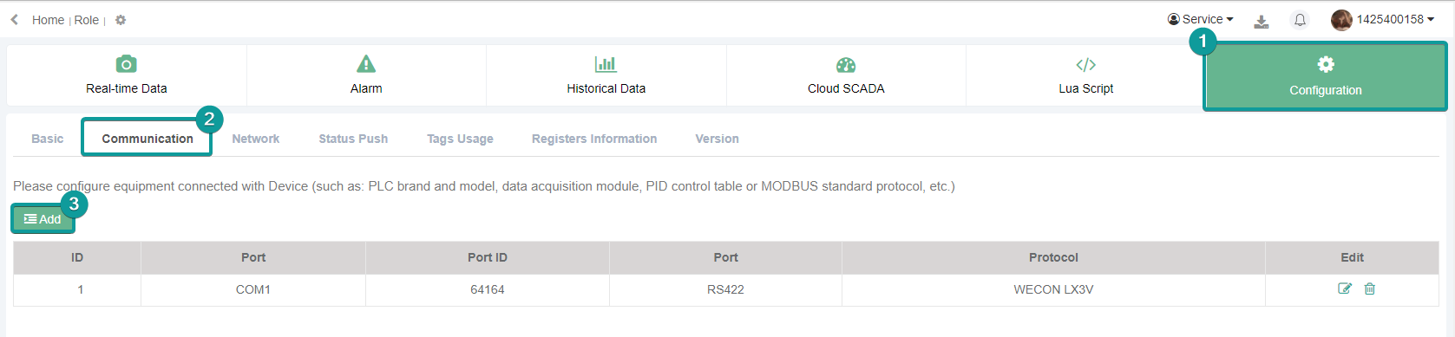Click the user avatar picture
The height and width of the screenshot is (337, 1455).
tap(1341, 20)
